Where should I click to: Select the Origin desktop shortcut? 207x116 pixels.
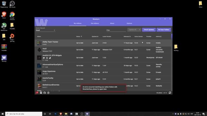click(12, 38)
